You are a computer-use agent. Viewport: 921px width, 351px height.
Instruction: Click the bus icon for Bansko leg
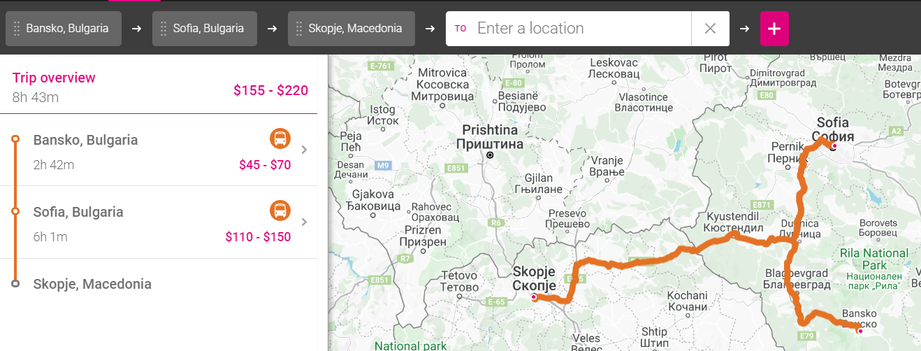click(280, 138)
